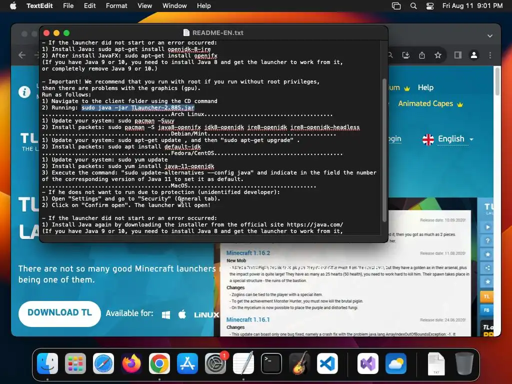Open Finder from the Dock
Screen dimensions: 512x384
(47, 363)
